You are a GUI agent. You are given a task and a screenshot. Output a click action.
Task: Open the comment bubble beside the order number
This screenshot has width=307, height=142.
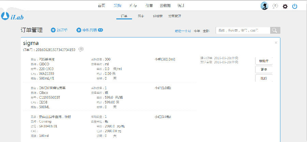pos(81,49)
